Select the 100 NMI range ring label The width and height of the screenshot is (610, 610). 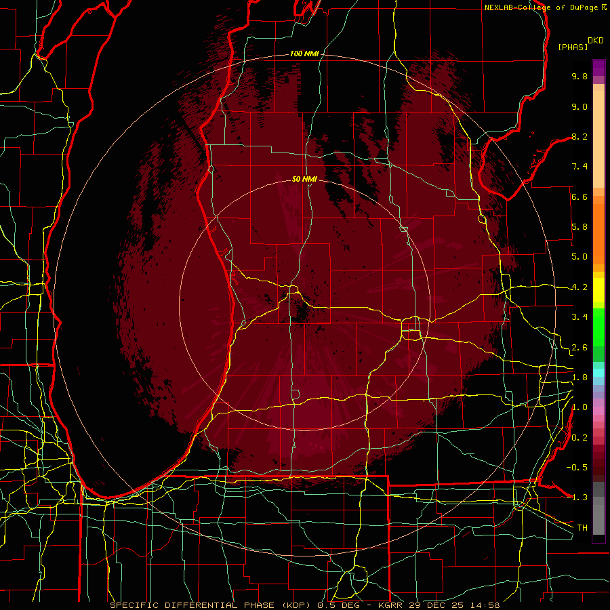click(304, 54)
